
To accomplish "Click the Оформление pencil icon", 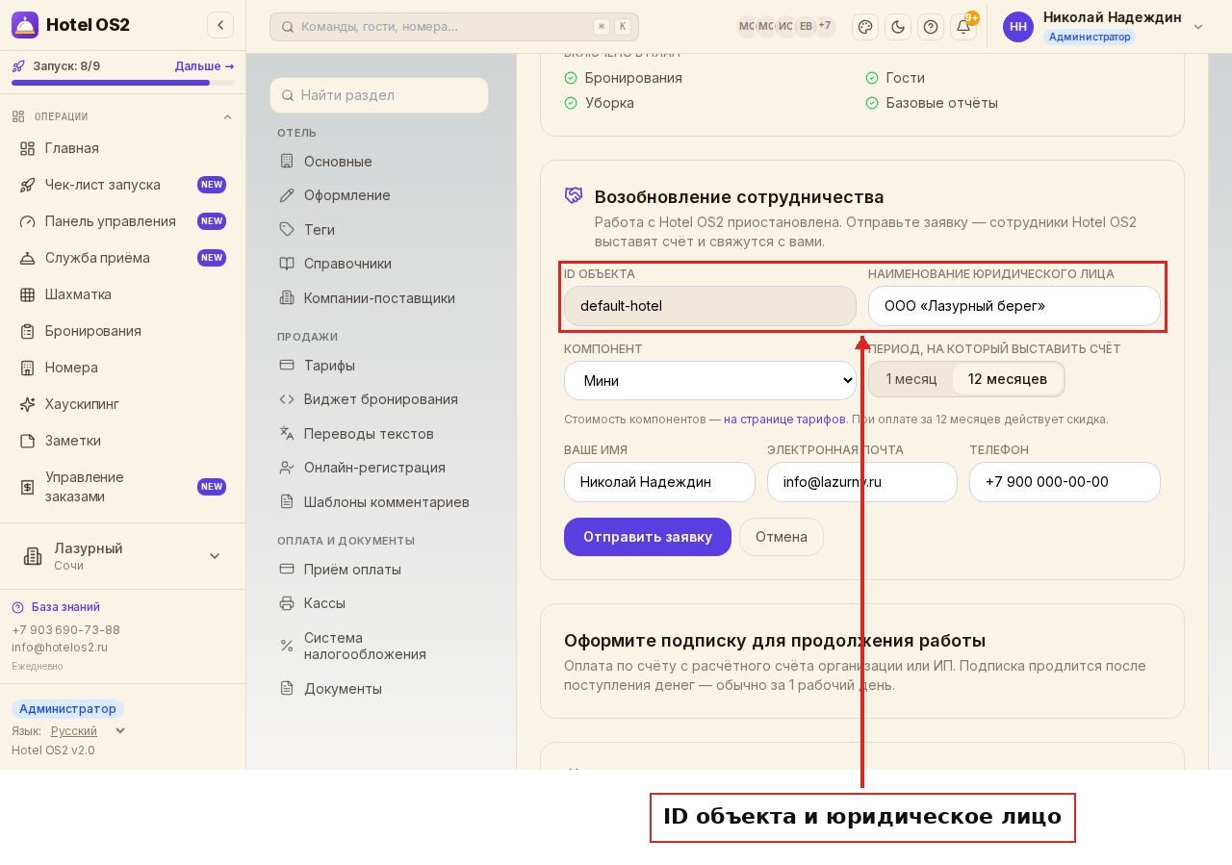I will (x=287, y=195).
